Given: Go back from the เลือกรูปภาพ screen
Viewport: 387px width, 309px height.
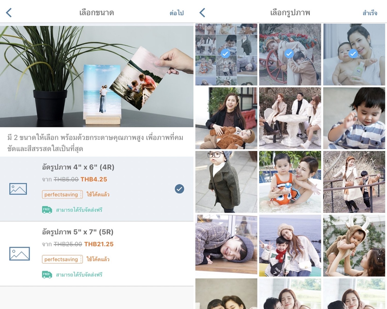Looking at the screenshot, I should coord(203,12).
